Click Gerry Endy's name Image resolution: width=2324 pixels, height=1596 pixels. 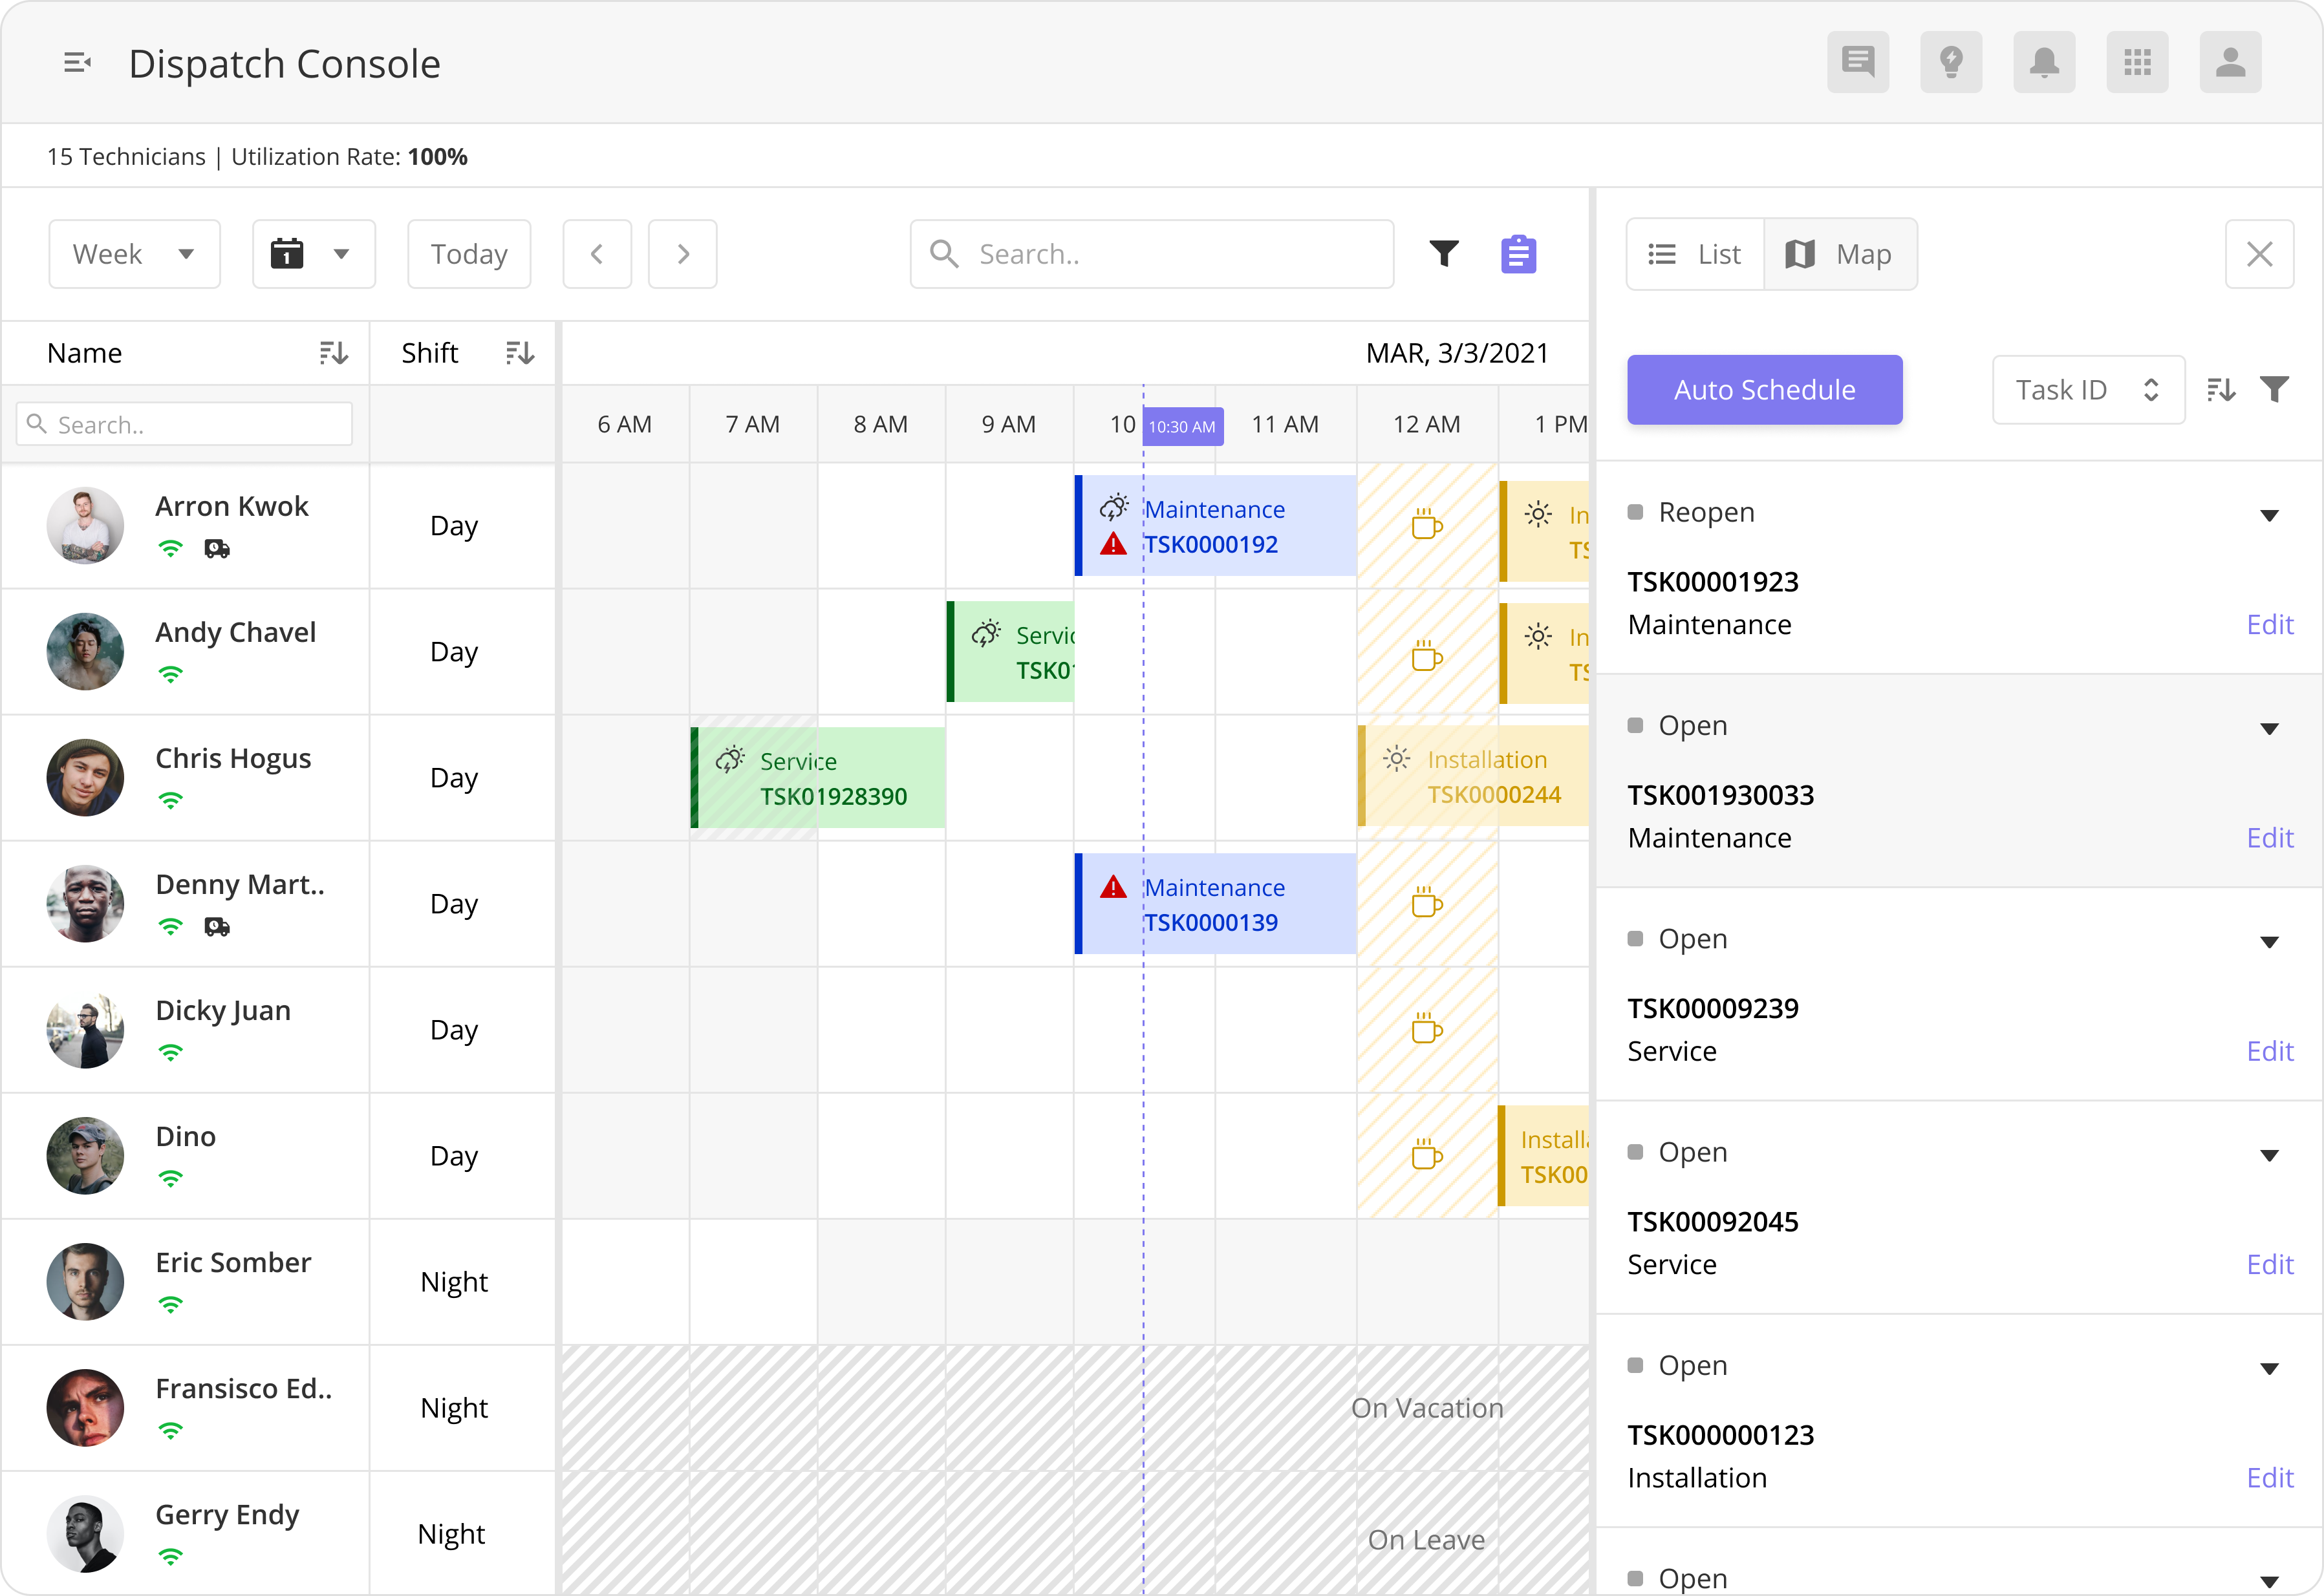pyautogui.click(x=227, y=1515)
